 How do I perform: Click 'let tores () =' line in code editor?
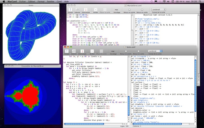pyautogui.click(x=70, y=82)
